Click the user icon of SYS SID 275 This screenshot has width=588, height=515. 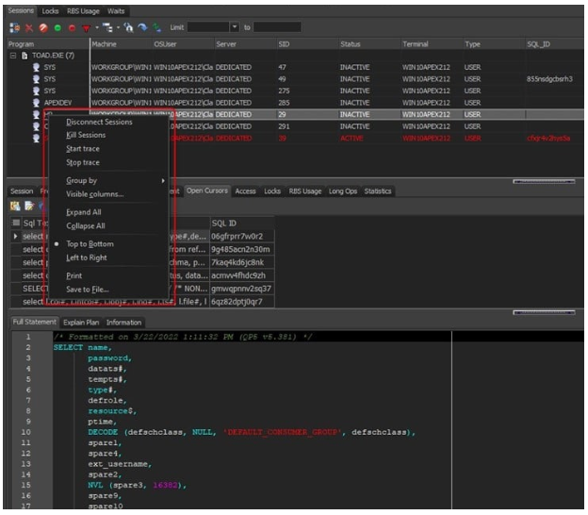36,91
